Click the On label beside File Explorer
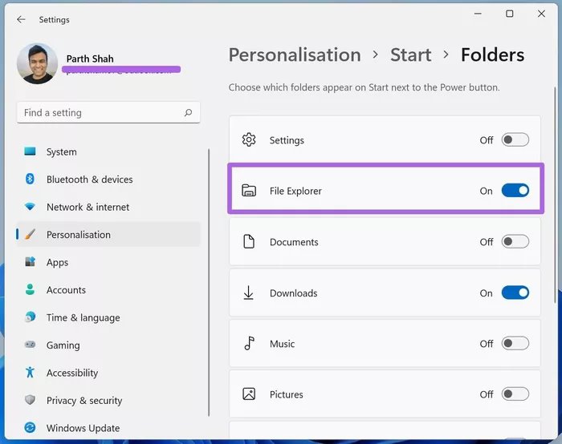Screen dimensions: 562x444 pyautogui.click(x=486, y=191)
